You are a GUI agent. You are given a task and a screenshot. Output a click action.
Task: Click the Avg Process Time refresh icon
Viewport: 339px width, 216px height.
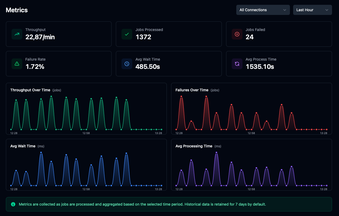click(237, 64)
